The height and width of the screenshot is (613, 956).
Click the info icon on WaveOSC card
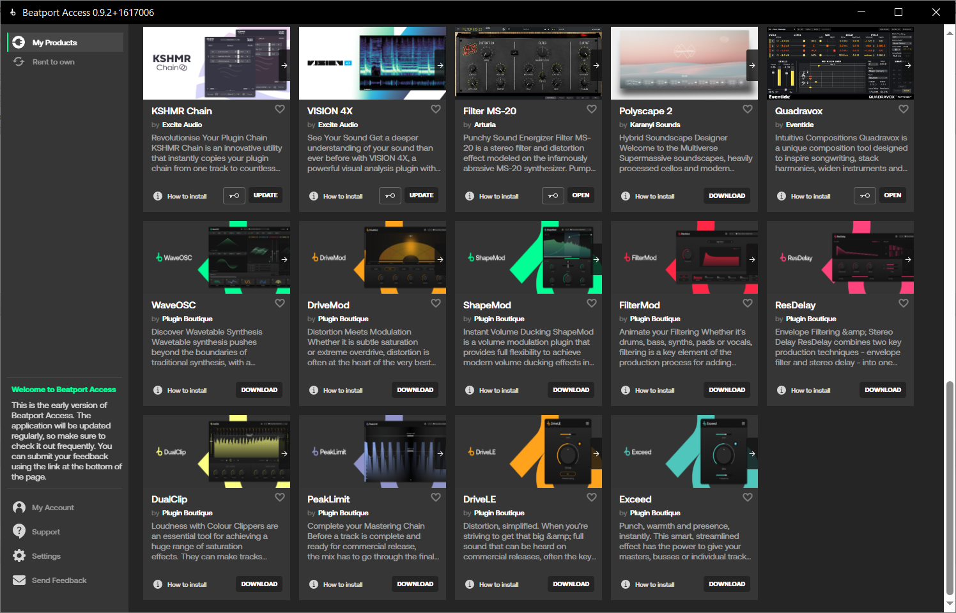[158, 390]
